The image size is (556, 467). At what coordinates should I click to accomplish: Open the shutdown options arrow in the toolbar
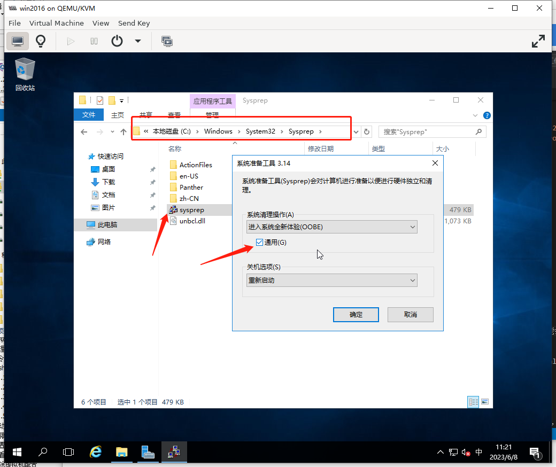click(138, 41)
